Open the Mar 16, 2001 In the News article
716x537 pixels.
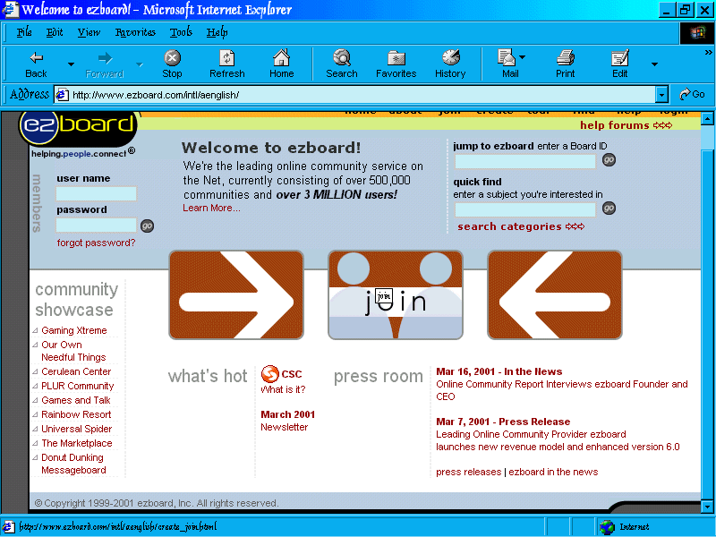click(x=562, y=384)
